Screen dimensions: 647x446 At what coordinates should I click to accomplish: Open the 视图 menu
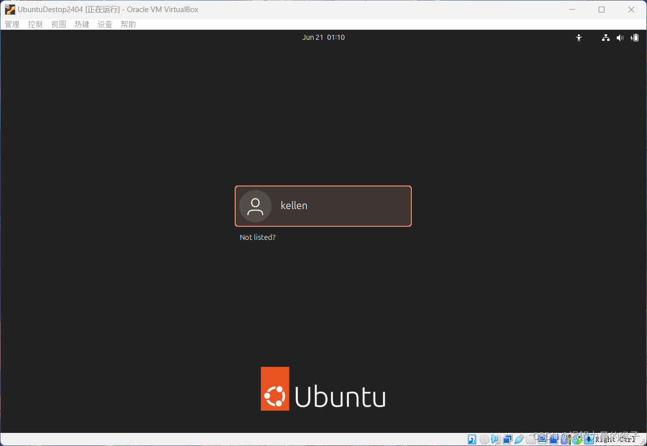point(59,24)
